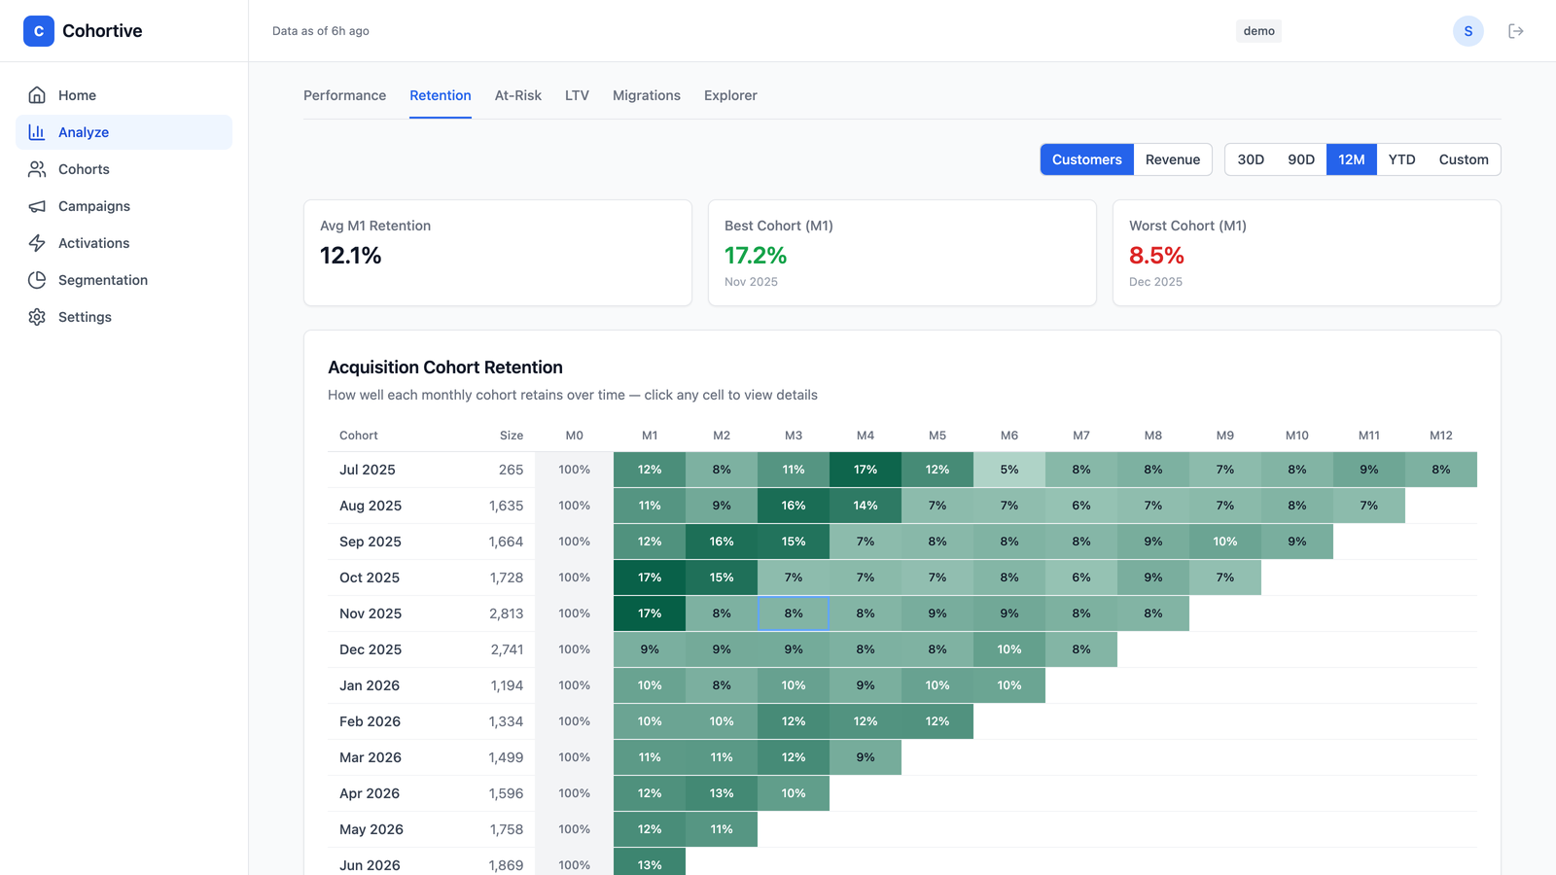Click the Jul 2025 M4 17% cell
This screenshot has width=1556, height=875.
[866, 470]
